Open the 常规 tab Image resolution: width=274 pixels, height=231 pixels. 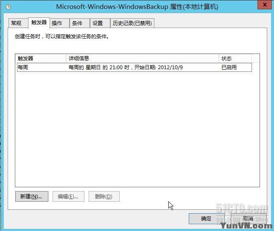tap(18, 23)
